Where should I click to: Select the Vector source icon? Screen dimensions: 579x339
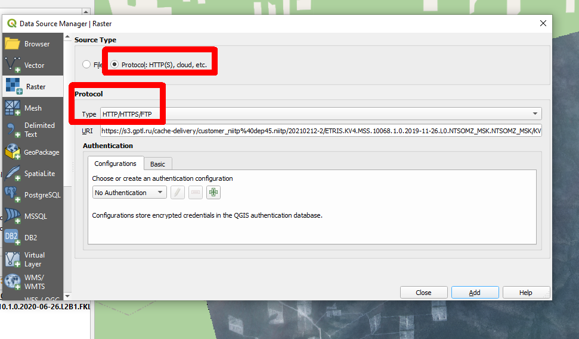click(13, 65)
